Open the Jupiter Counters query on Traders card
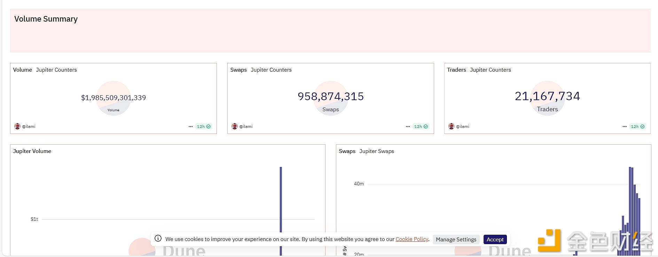 (491, 70)
